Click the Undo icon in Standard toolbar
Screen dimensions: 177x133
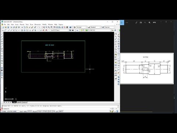[35, 27]
